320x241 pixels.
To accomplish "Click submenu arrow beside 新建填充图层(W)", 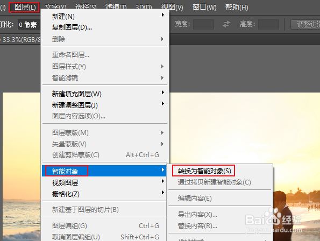I will click(x=162, y=93).
